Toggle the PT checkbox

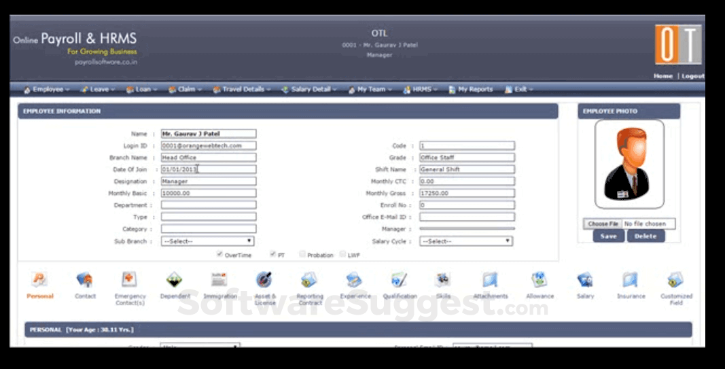(x=272, y=254)
